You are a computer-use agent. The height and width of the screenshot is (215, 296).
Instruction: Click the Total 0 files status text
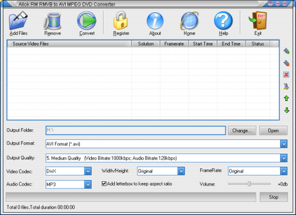tap(41, 207)
